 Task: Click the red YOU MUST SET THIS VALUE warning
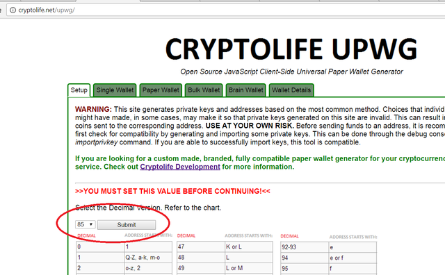point(172,192)
